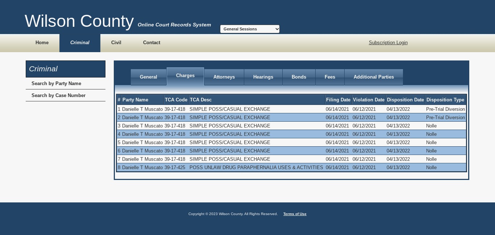
Task: Click the Subscription Login link
Action: point(388,43)
